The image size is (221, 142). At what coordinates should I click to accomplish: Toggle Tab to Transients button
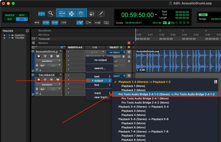[x=37, y=23]
